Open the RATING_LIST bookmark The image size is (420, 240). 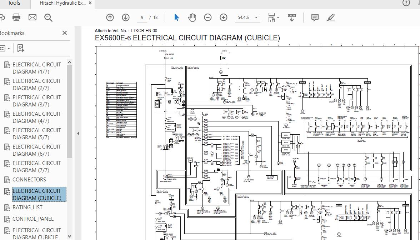click(28, 207)
